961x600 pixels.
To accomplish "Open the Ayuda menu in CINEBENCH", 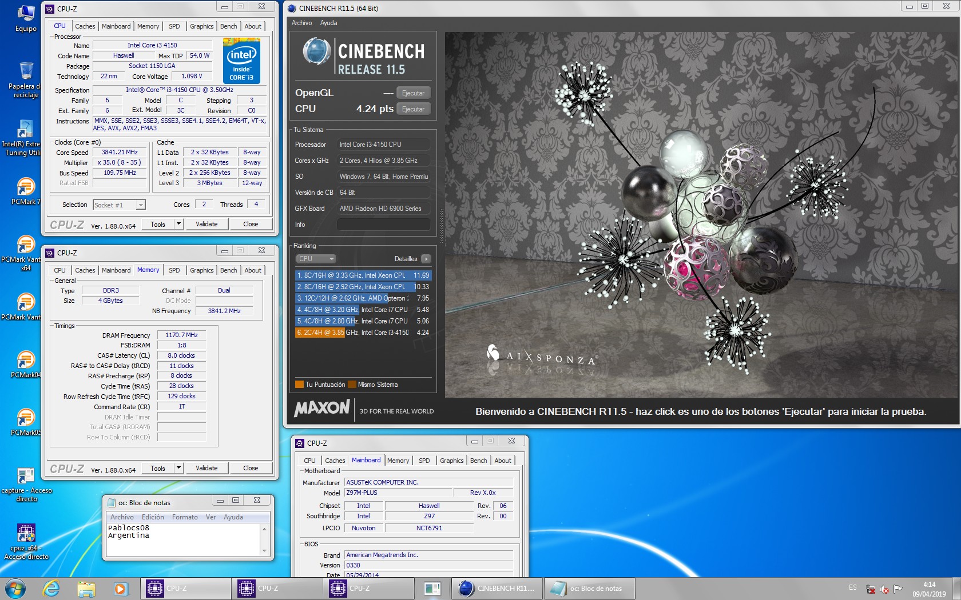I will point(328,23).
